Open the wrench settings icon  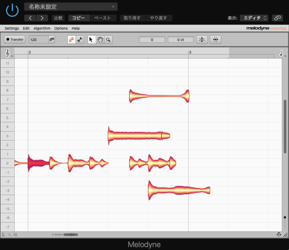80,40
